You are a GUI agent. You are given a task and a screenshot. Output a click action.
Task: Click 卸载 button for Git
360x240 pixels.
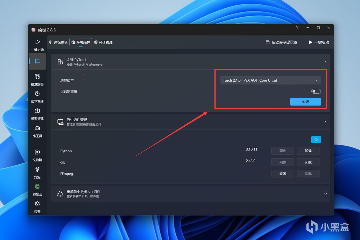point(308,162)
